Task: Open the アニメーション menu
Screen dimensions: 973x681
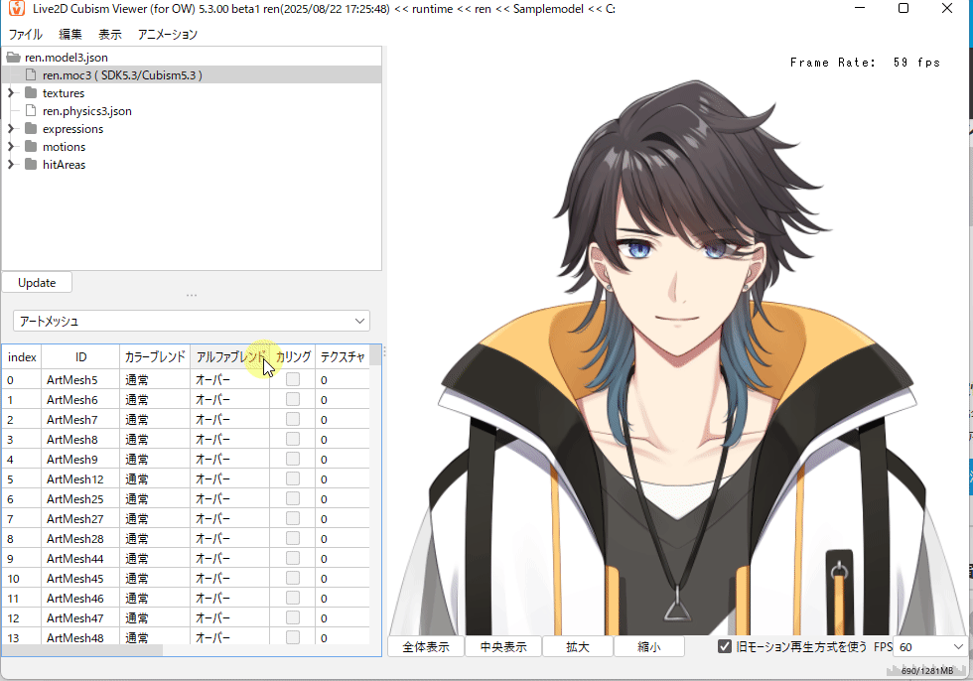Action: [x=167, y=34]
